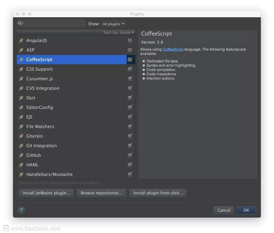Select the File Watchers plugin row
Image resolution: width=274 pixels, height=233 pixels.
click(x=76, y=126)
